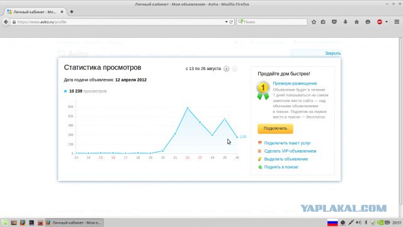
Task: Click the Закрыть link
Action: pos(333,53)
